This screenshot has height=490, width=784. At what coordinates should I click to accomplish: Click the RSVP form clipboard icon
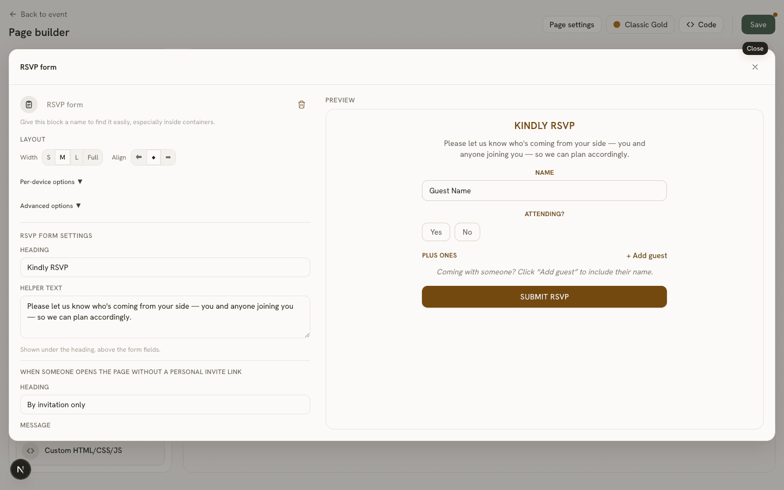click(29, 105)
